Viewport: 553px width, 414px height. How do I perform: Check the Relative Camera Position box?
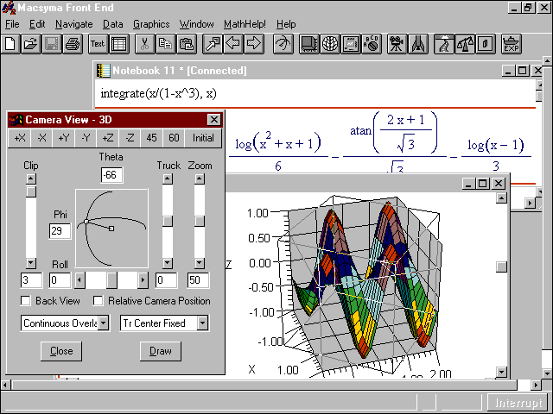coord(99,301)
